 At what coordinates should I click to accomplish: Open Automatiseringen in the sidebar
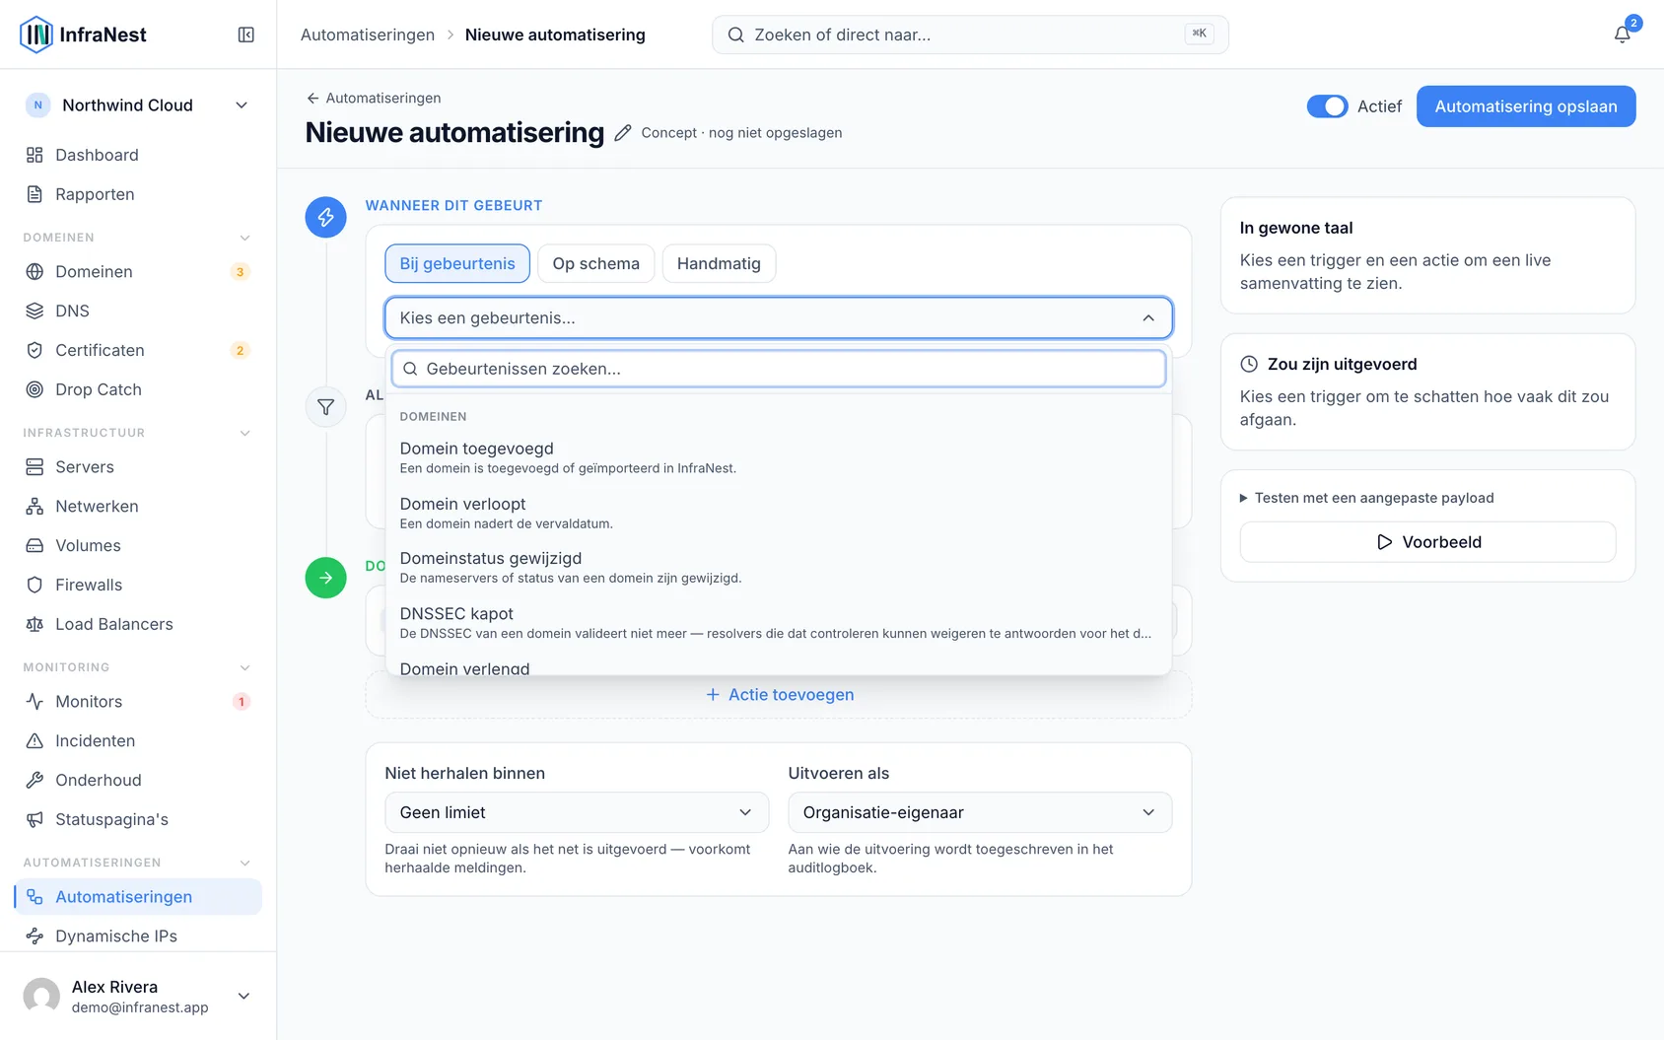tap(138, 897)
